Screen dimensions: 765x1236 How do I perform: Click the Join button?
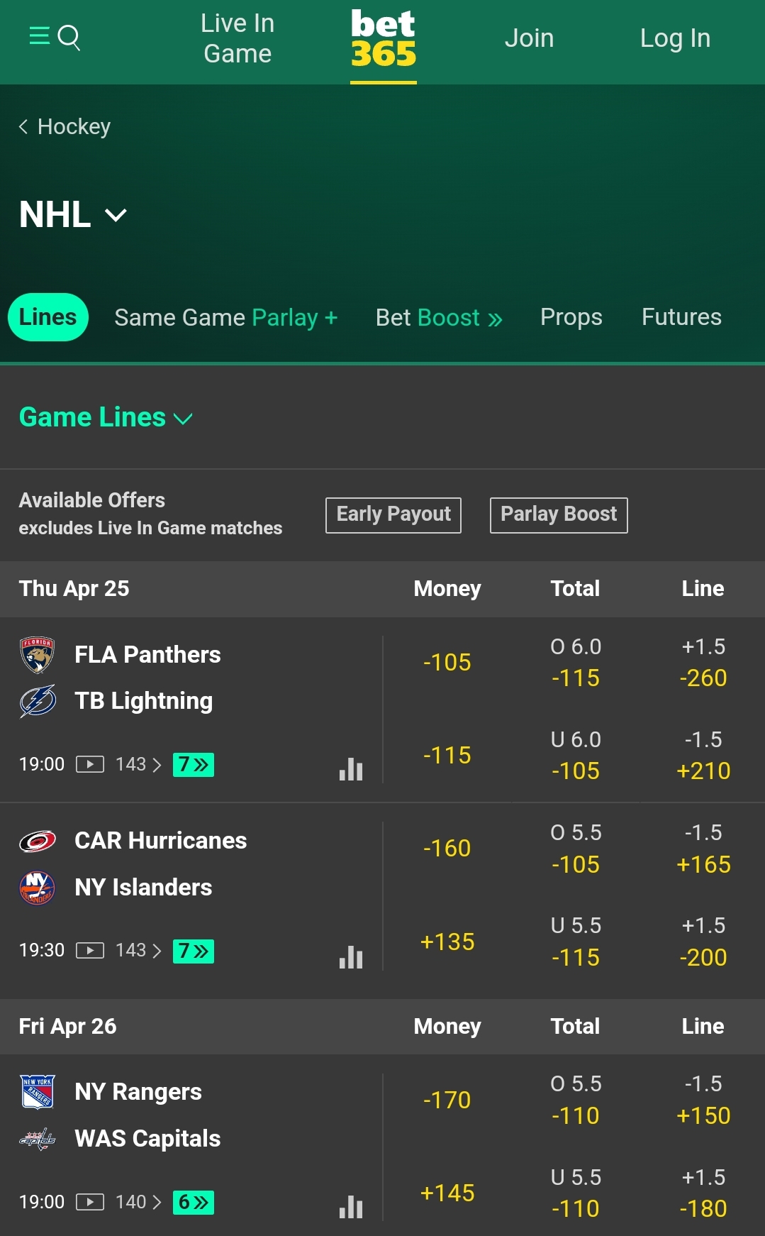click(529, 38)
